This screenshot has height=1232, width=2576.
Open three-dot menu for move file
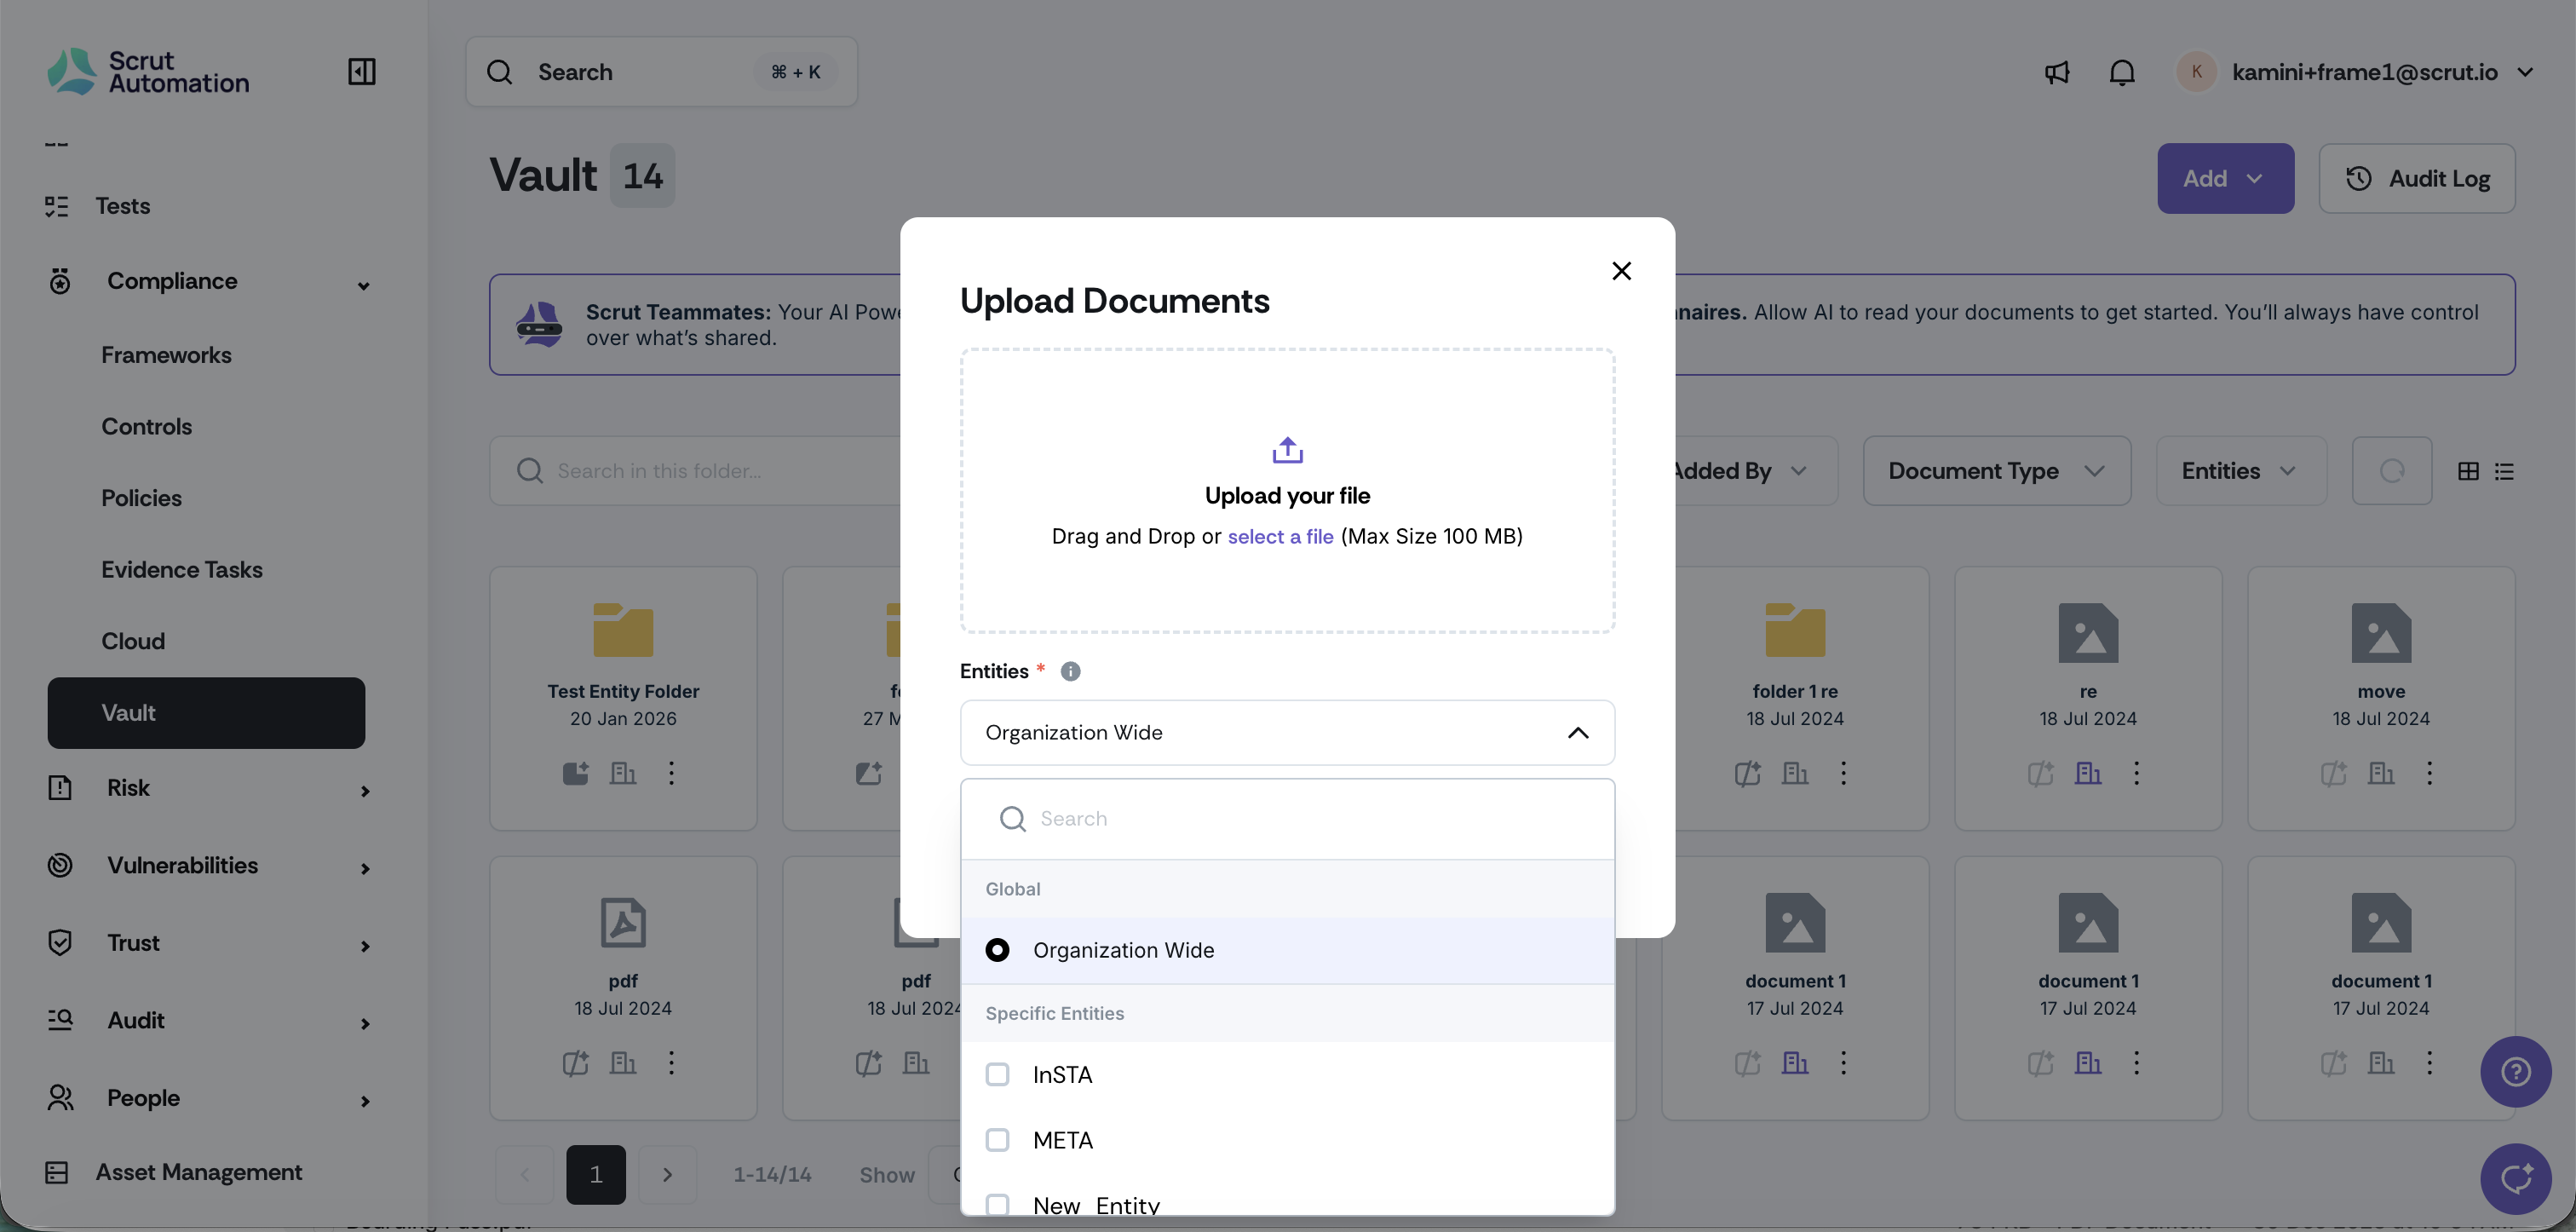coord(2429,773)
